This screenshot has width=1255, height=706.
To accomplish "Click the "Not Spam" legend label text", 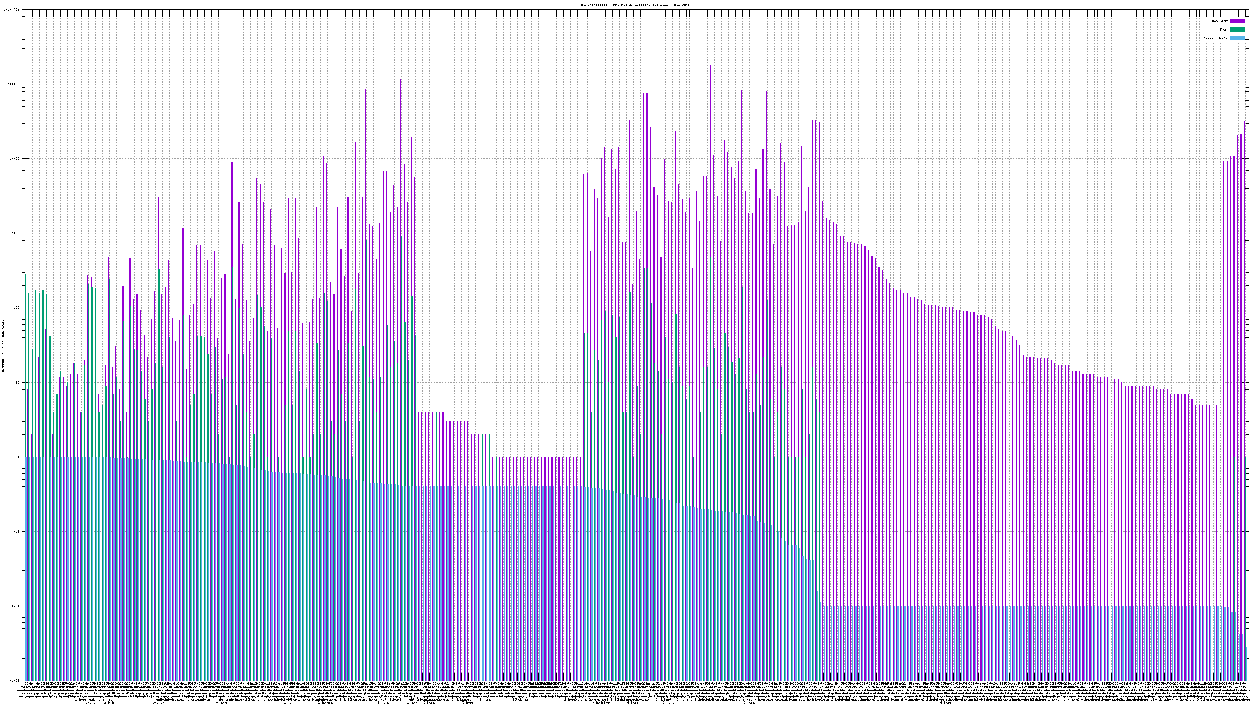I will (x=1220, y=21).
